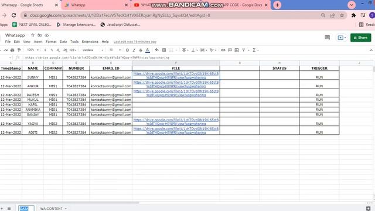Click the Insert link icon

(x=223, y=50)
